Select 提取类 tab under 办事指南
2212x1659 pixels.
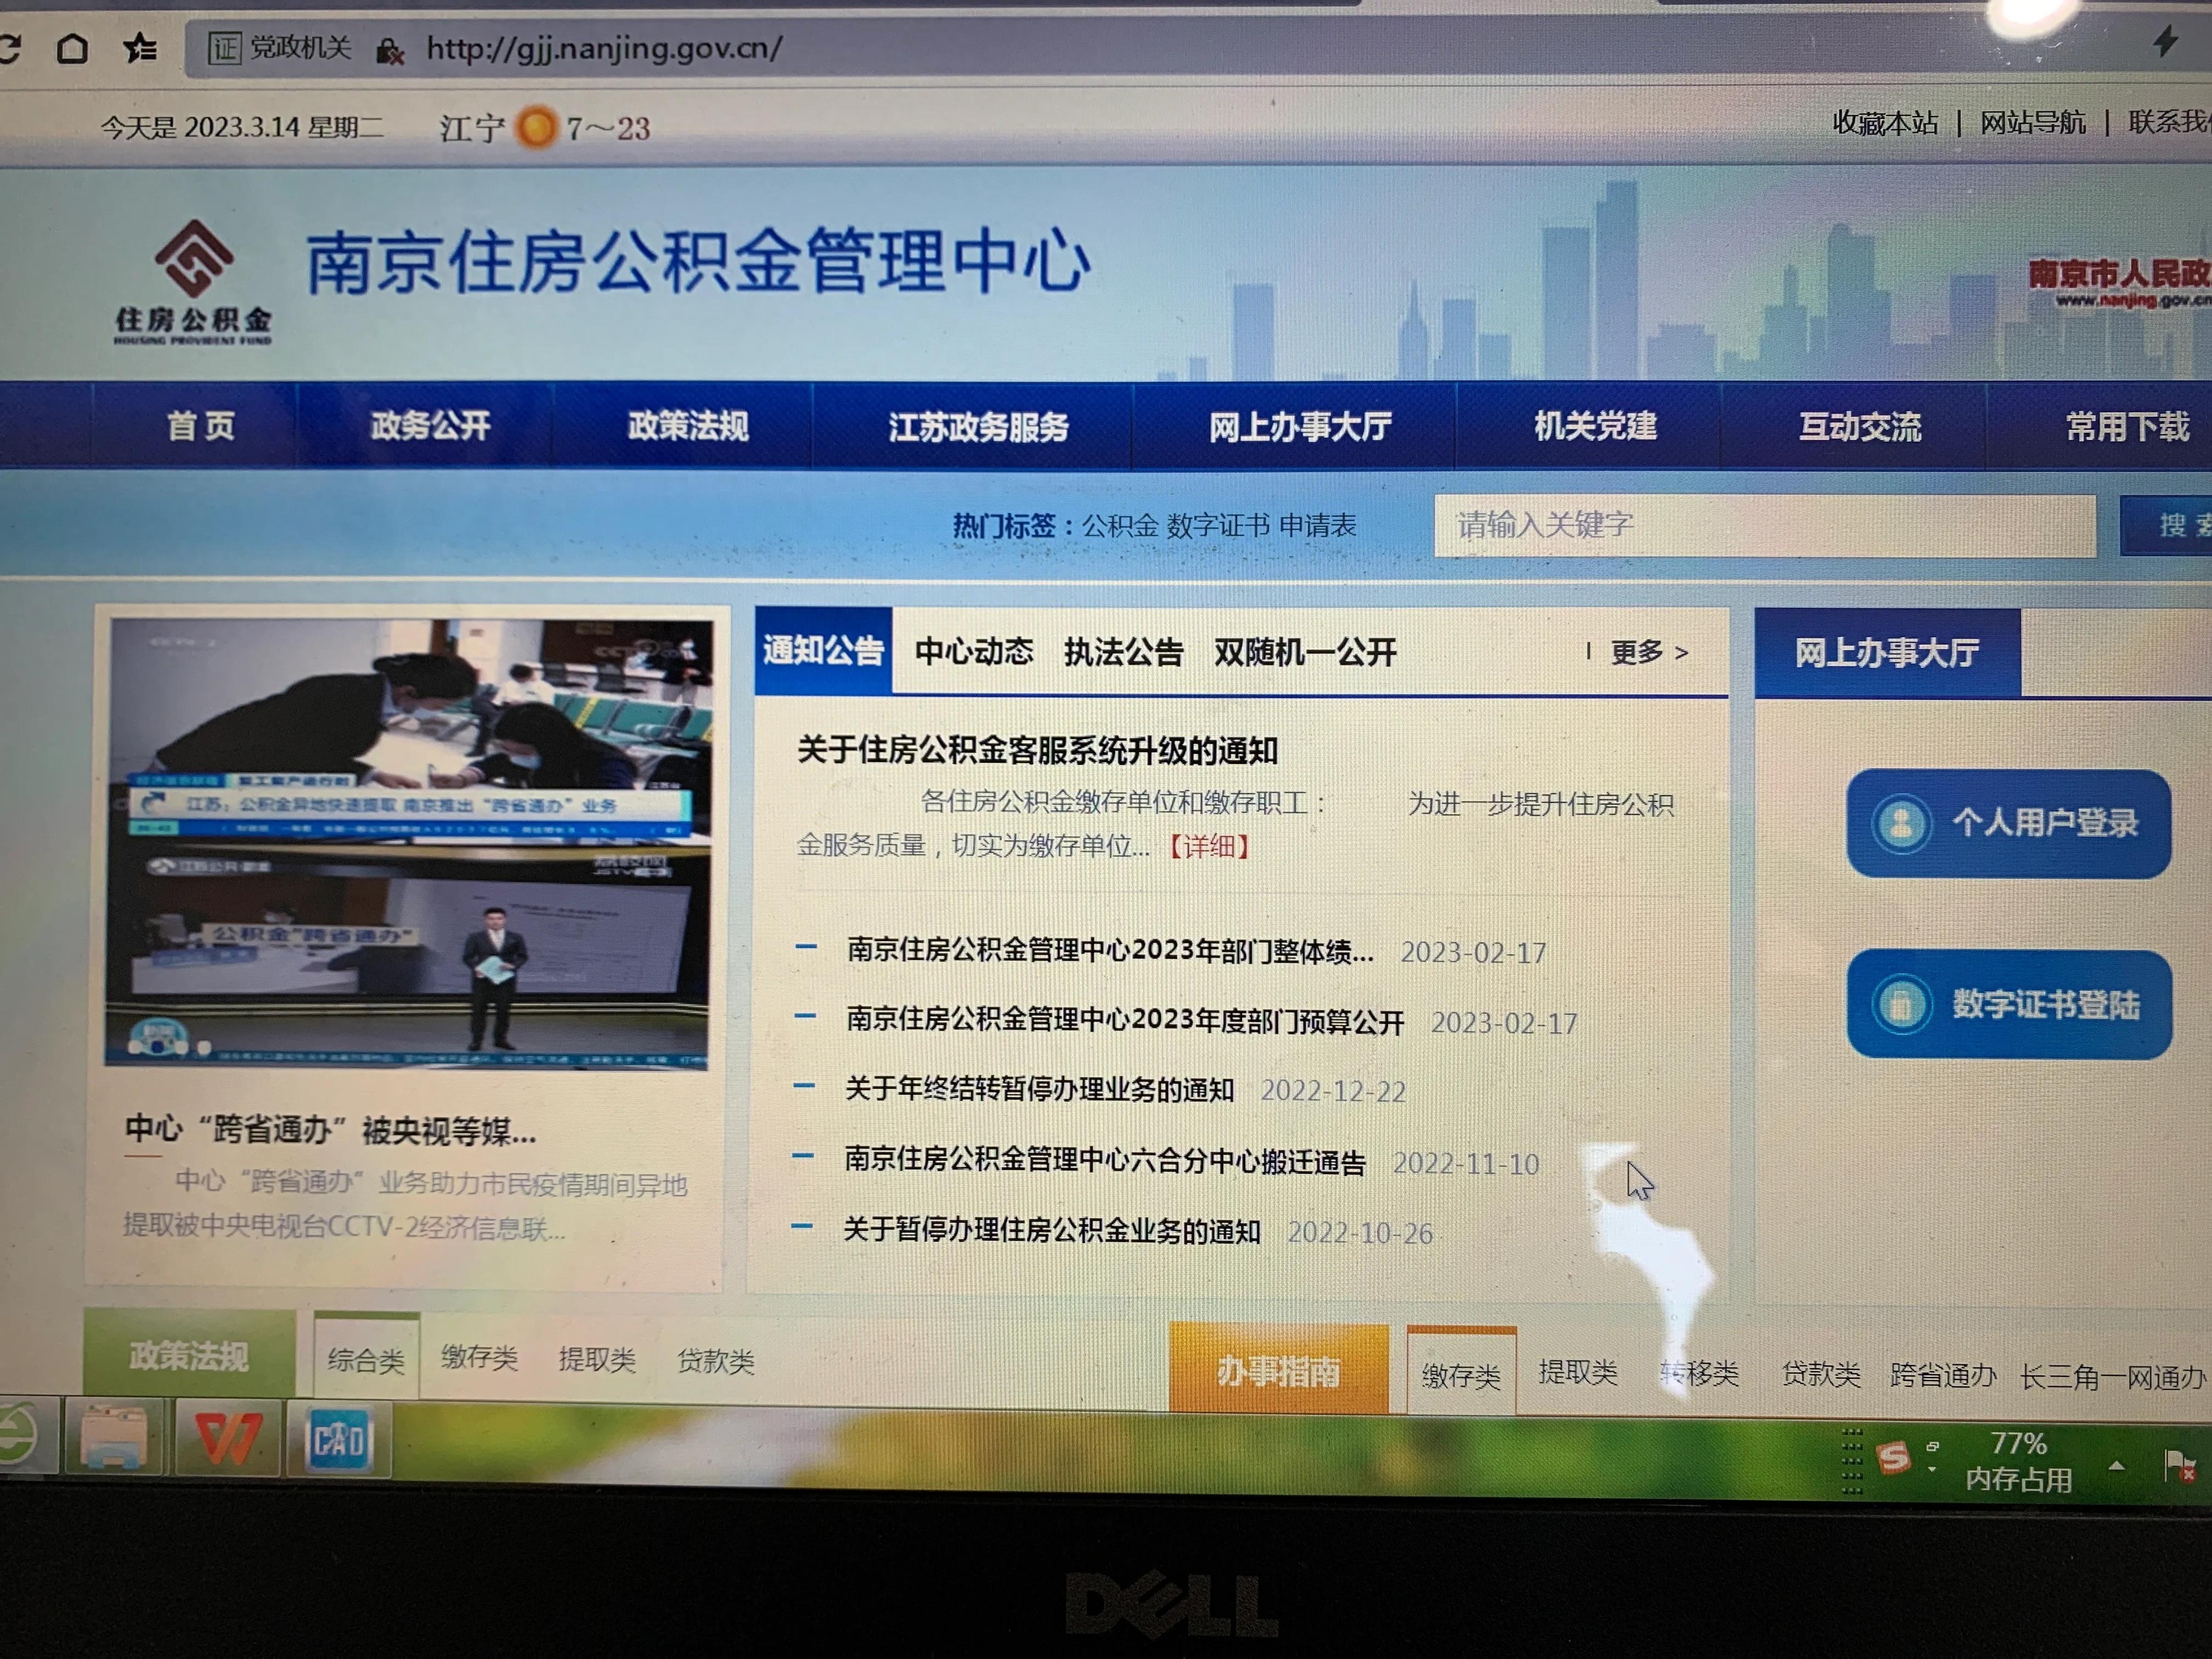pos(1578,1372)
